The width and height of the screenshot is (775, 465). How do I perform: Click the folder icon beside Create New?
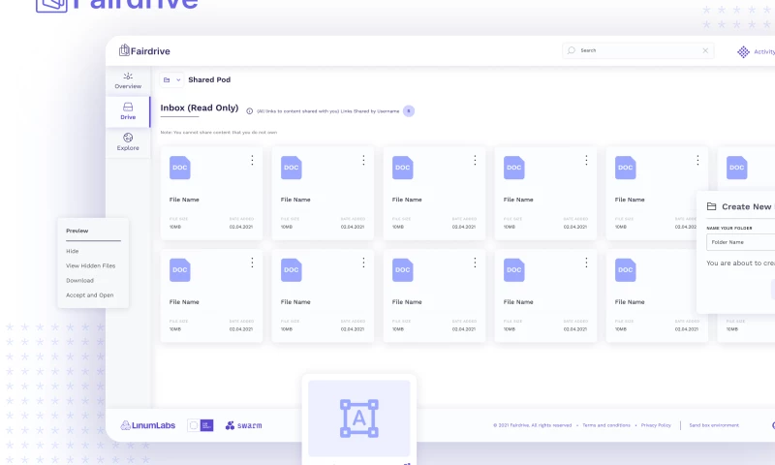[x=711, y=206]
